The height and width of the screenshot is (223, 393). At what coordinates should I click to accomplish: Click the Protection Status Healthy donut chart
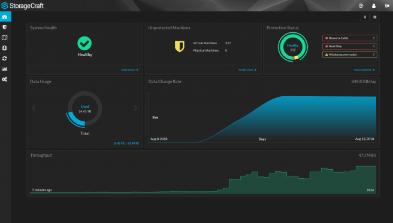(293, 47)
